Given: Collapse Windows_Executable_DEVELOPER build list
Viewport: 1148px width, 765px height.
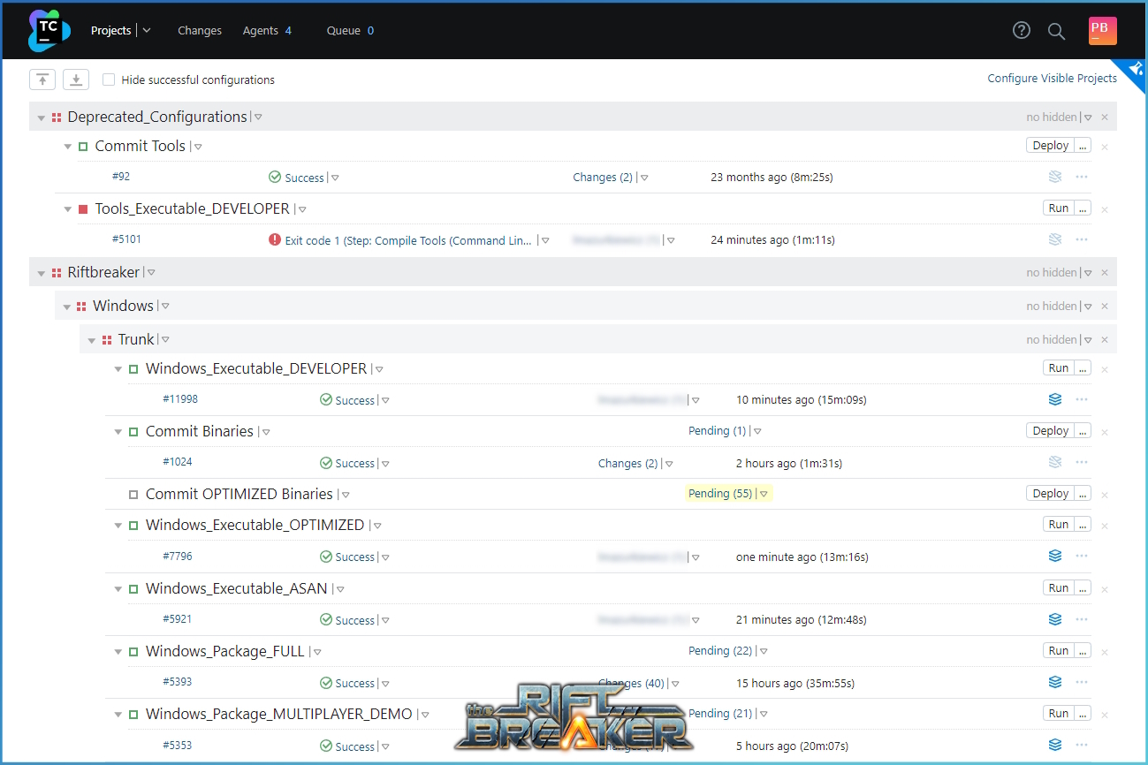Looking at the screenshot, I should 118,369.
